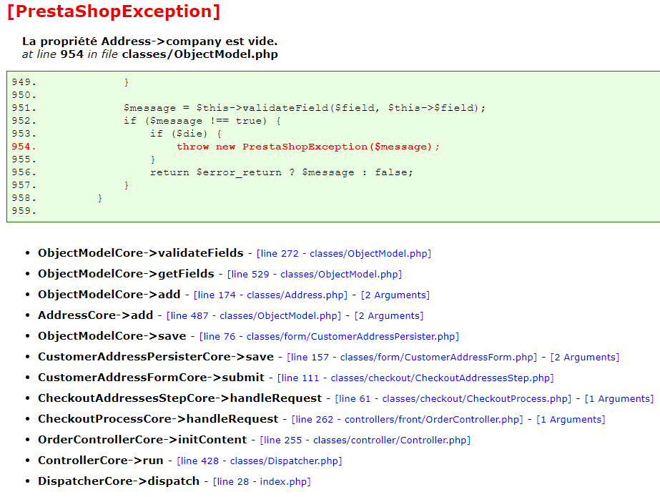Open link line 174 classes/Address.php

pos(271,295)
